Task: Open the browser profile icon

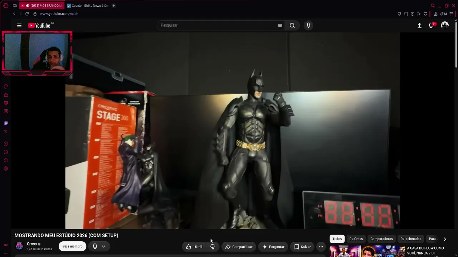Action: [x=435, y=14]
